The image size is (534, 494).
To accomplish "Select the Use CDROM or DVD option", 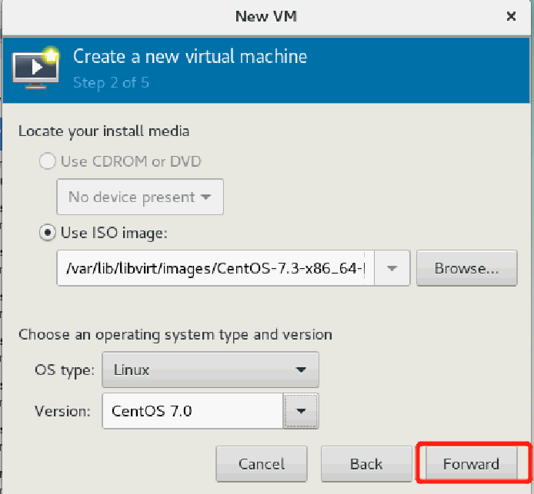I will point(48,161).
